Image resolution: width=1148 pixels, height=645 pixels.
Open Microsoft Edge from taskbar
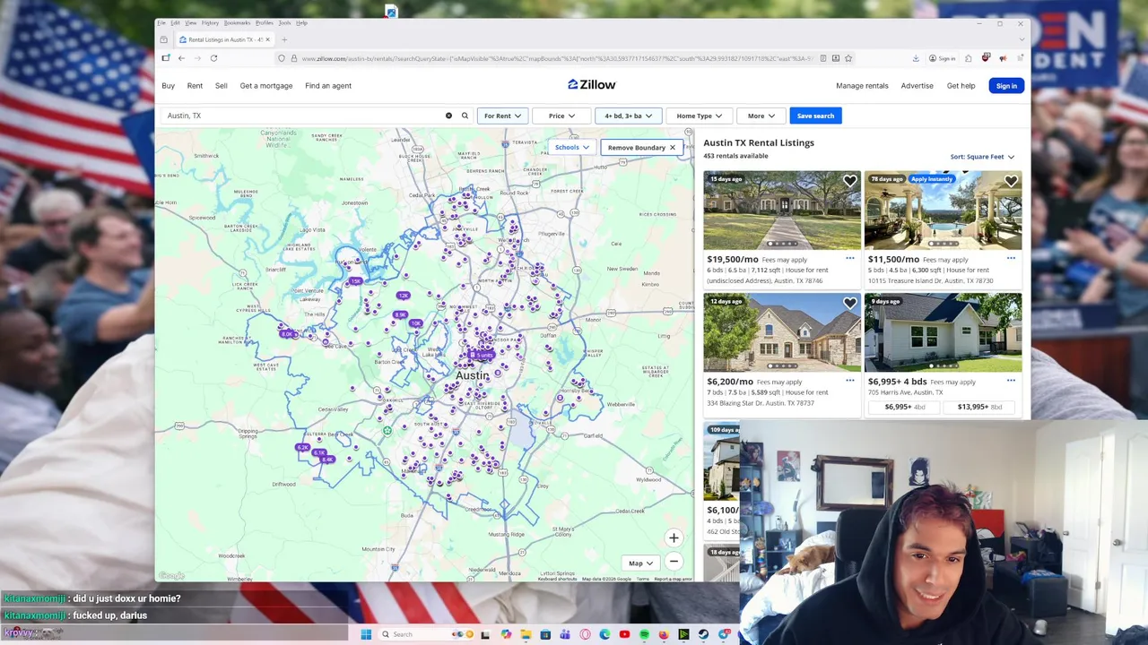coord(604,634)
